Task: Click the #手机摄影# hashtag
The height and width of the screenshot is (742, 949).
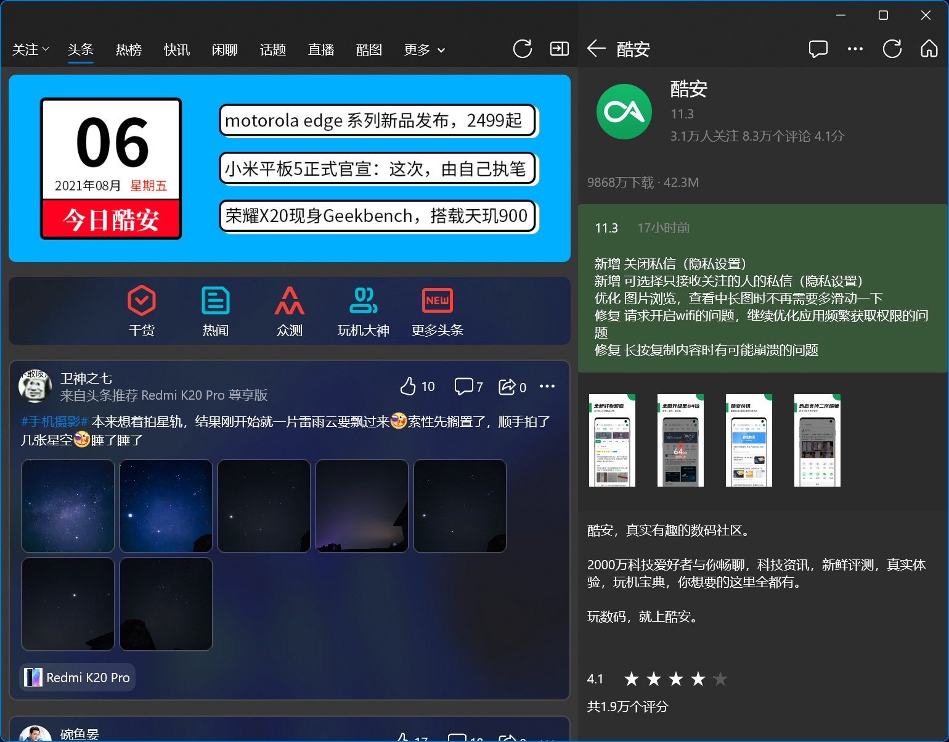Action: pyautogui.click(x=54, y=421)
